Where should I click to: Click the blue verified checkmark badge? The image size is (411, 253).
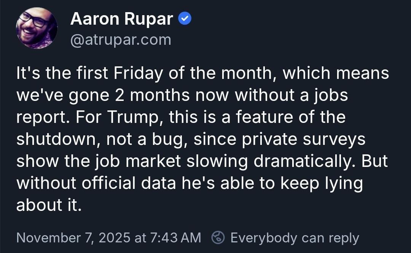click(185, 19)
